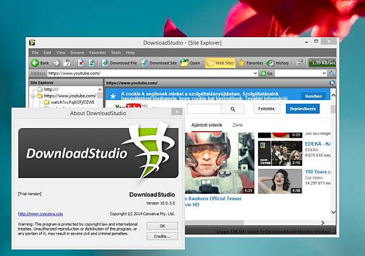
Task: Expand the address bar dropdown arrow
Action: 255,73
